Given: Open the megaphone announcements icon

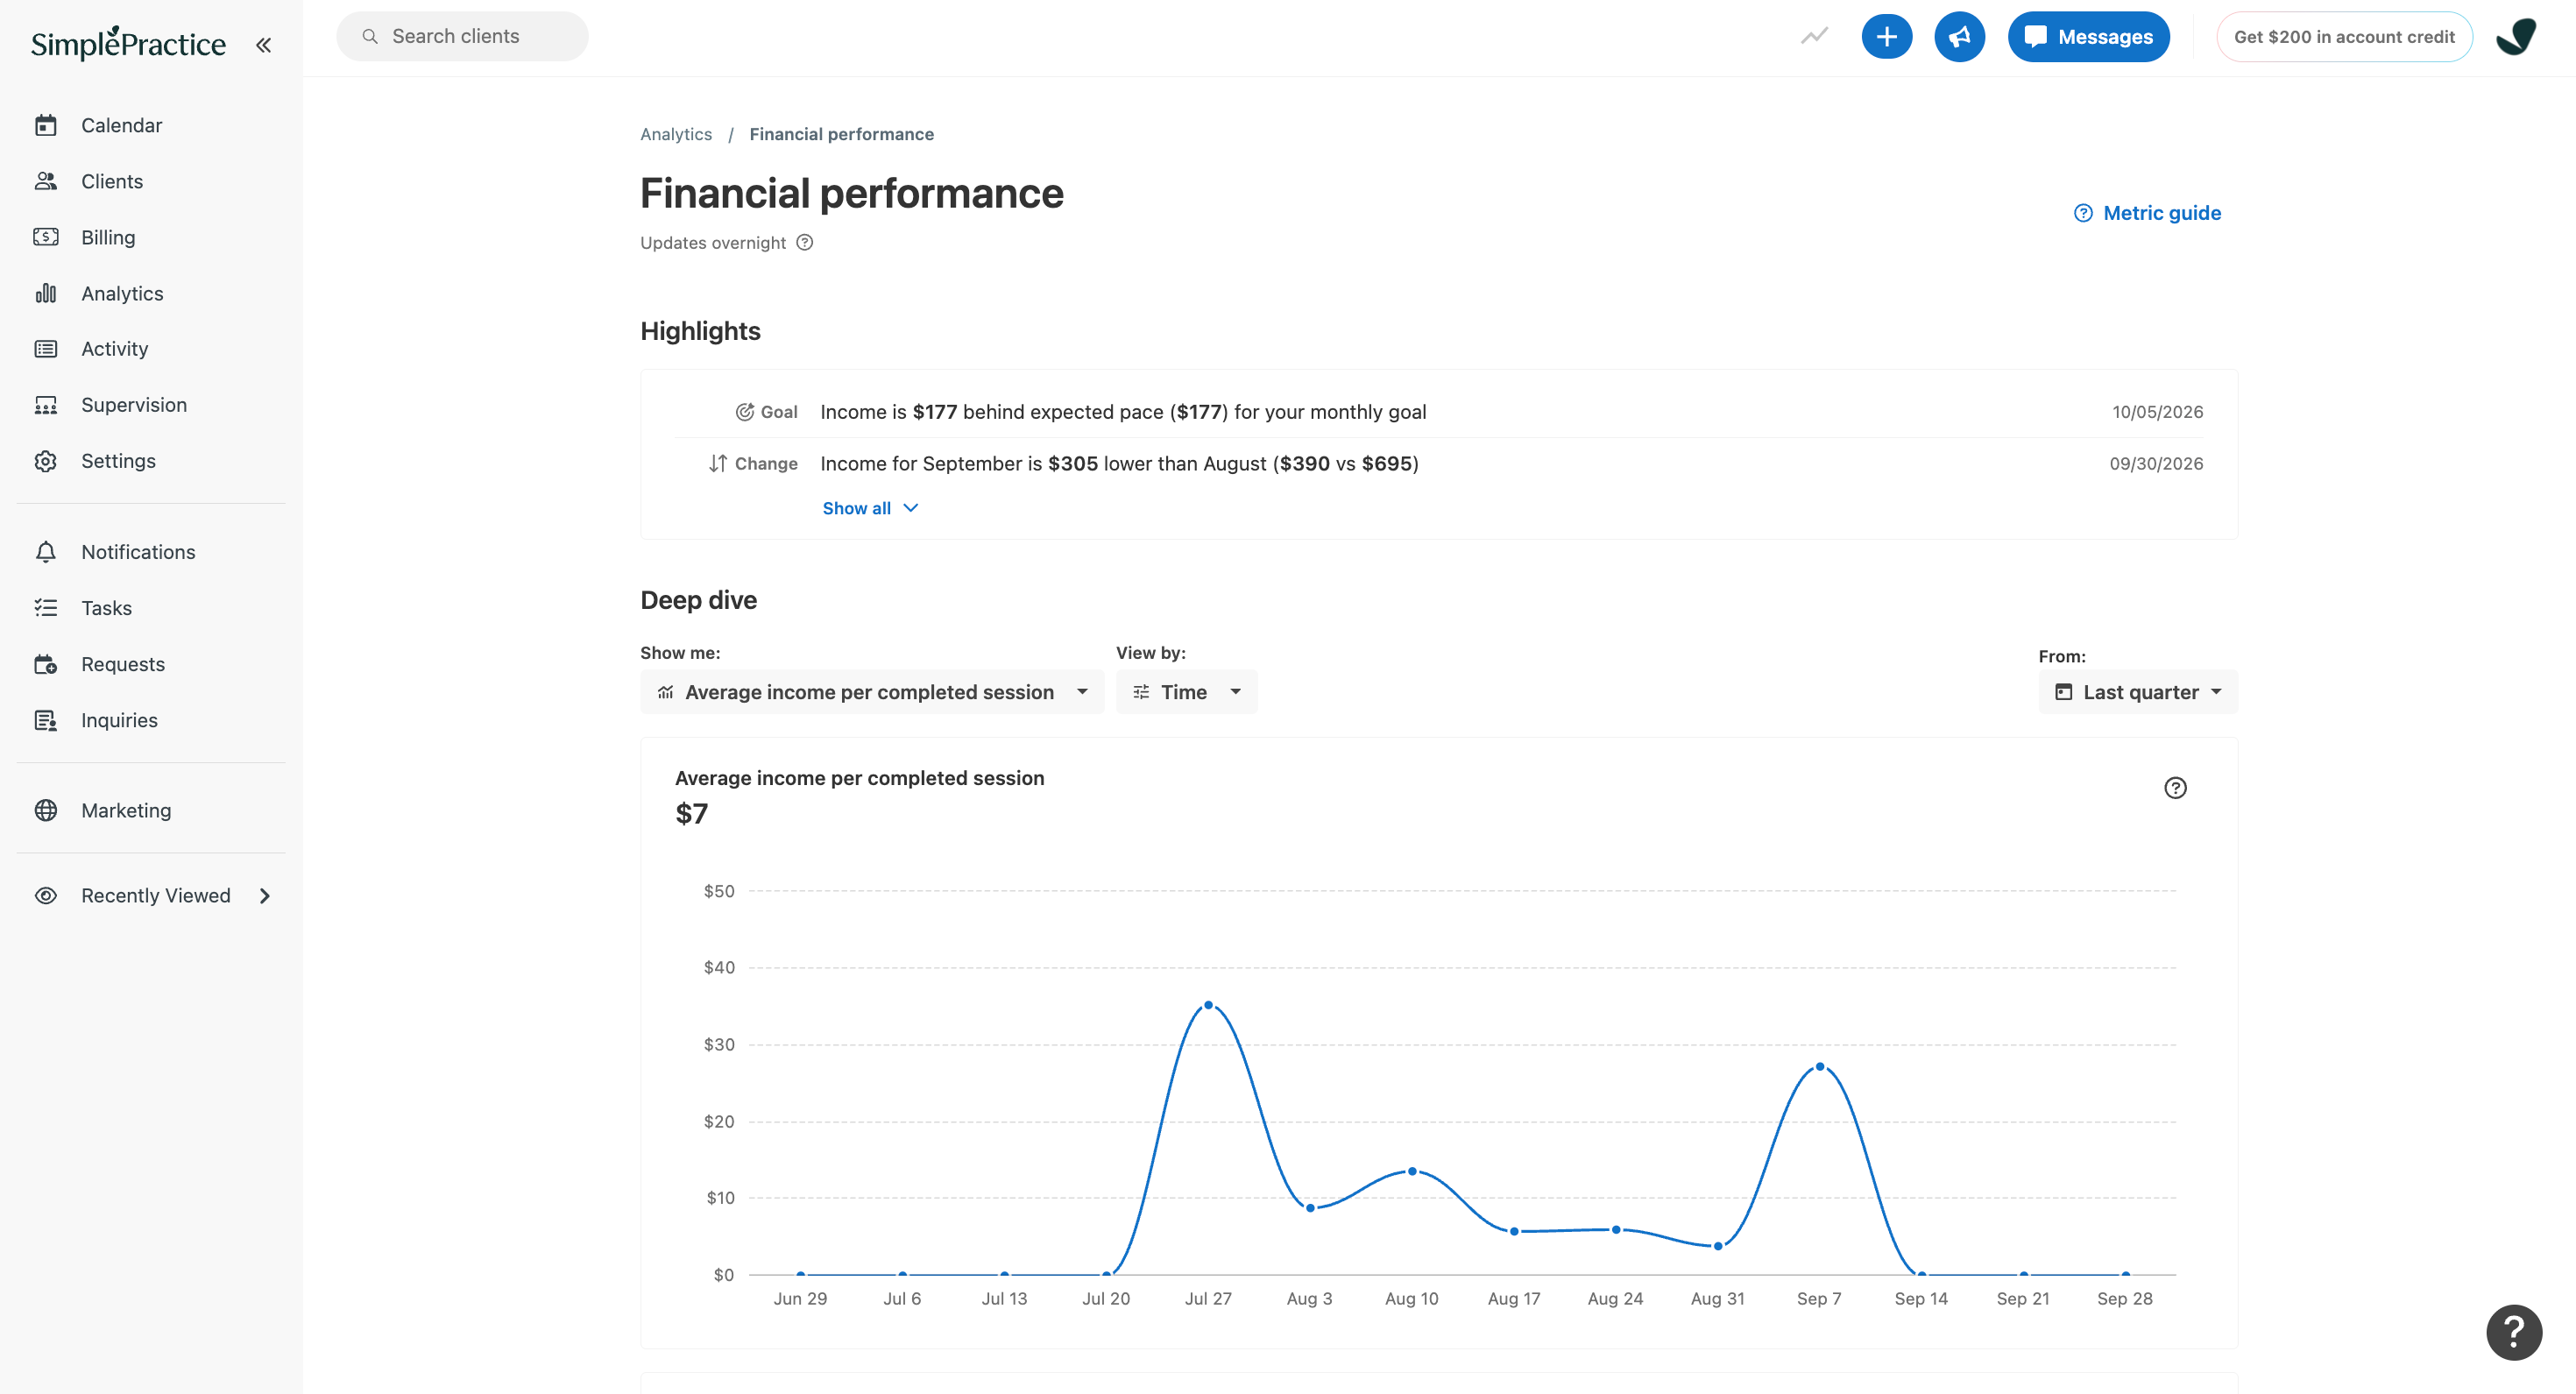Looking at the screenshot, I should (x=1959, y=37).
